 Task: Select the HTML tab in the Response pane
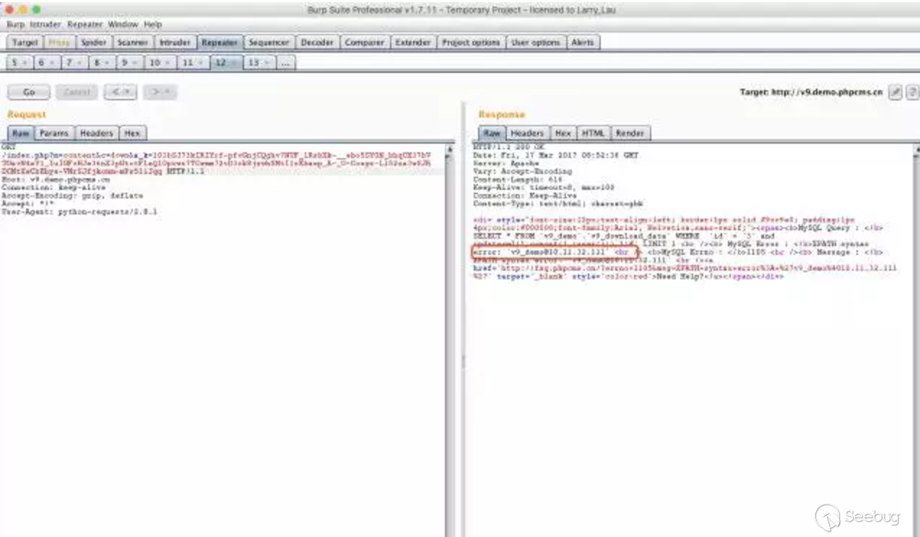pyautogui.click(x=594, y=133)
